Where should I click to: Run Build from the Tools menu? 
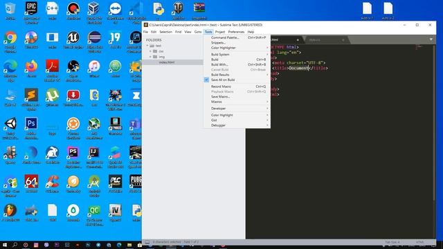(x=237, y=59)
